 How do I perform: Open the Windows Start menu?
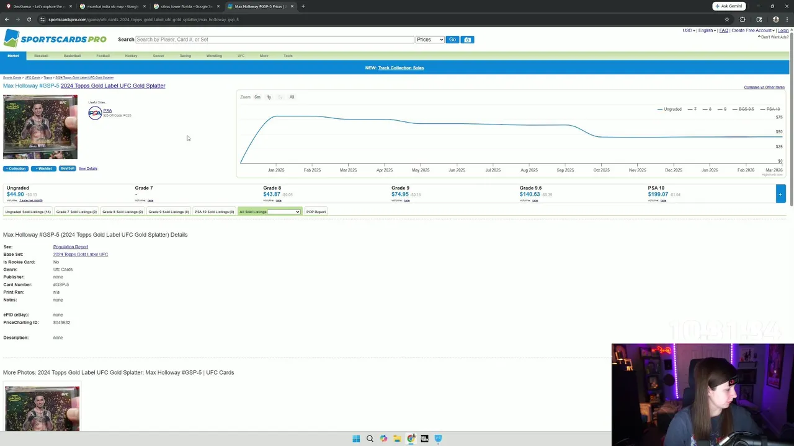coord(356,439)
